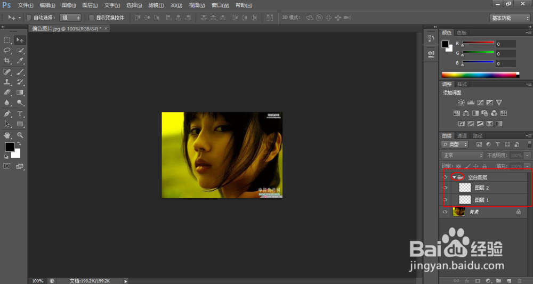The width and height of the screenshot is (533, 284).
Task: Select the Blur tool
Action: [x=7, y=102]
